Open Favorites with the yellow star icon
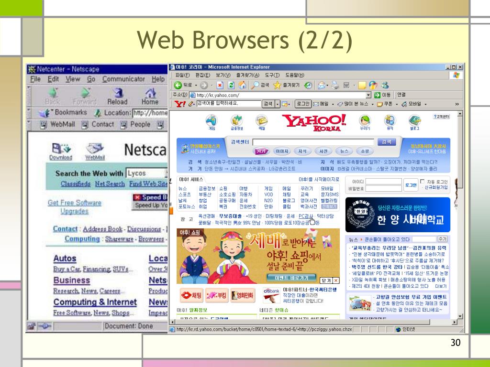 [x=277, y=85]
